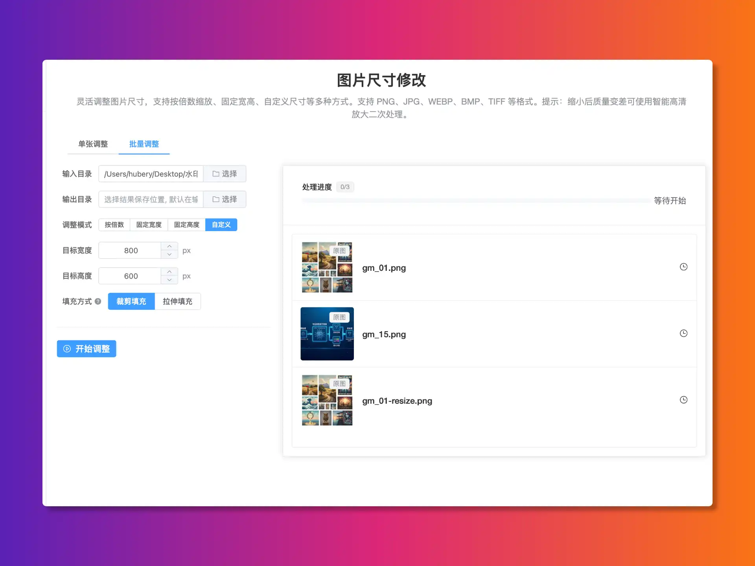755x566 pixels.
Task: Open the 填充方式 help tooltip icon
Action: pyautogui.click(x=97, y=301)
